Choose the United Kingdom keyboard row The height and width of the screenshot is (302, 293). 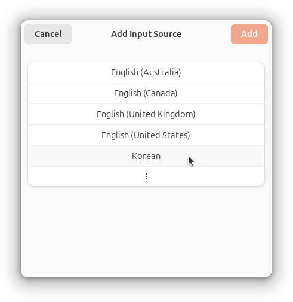pos(146,114)
